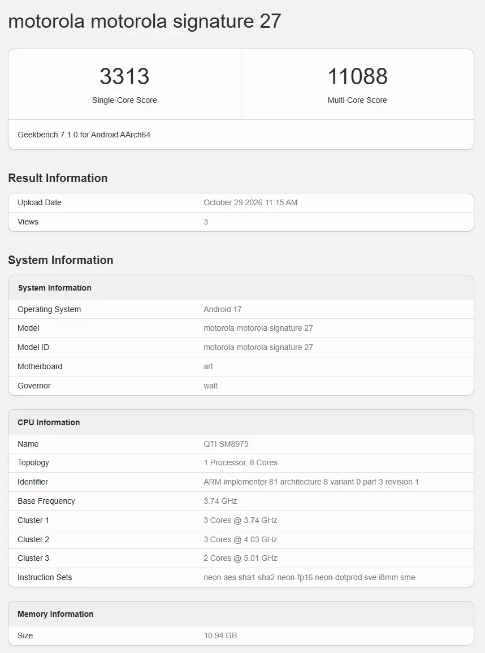Click the 'Instruction Sets' row label
The image size is (485, 653).
[45, 577]
